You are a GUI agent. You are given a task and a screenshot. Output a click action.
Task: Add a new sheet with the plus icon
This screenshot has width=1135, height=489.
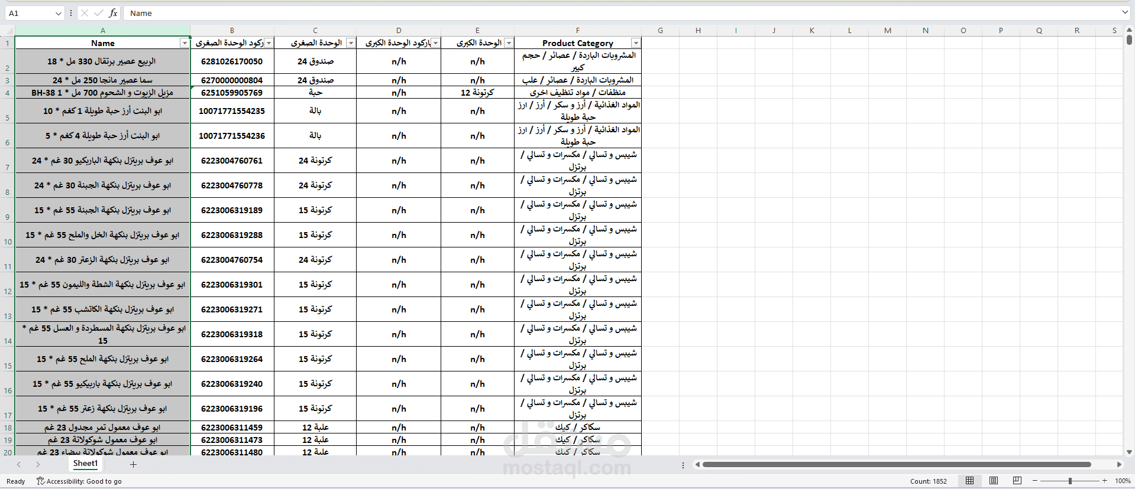click(x=133, y=464)
